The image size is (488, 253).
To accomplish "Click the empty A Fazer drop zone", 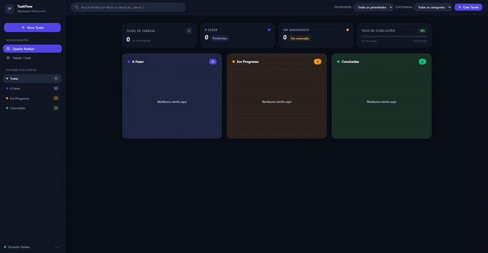I will (x=172, y=102).
